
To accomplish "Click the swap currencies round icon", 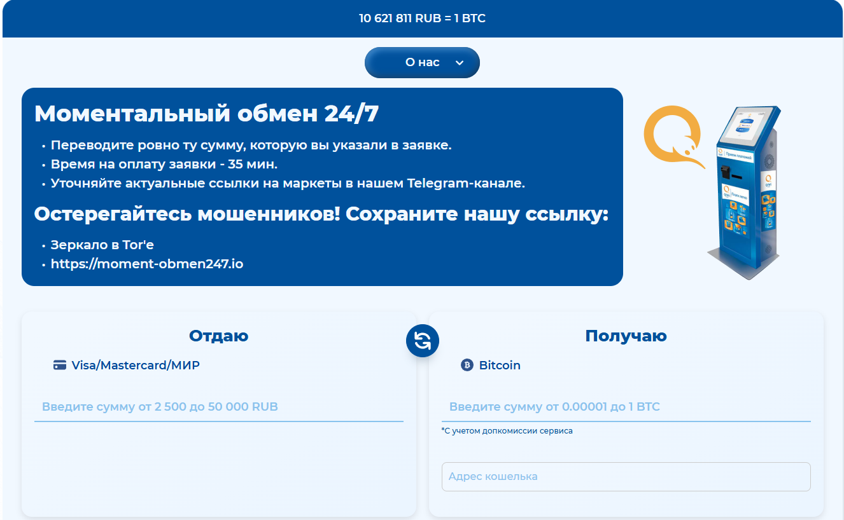I will tap(423, 341).
